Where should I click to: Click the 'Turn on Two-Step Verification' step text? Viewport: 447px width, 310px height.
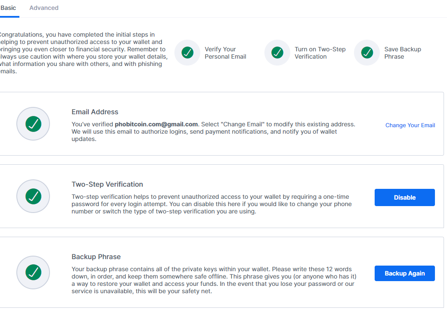click(320, 53)
